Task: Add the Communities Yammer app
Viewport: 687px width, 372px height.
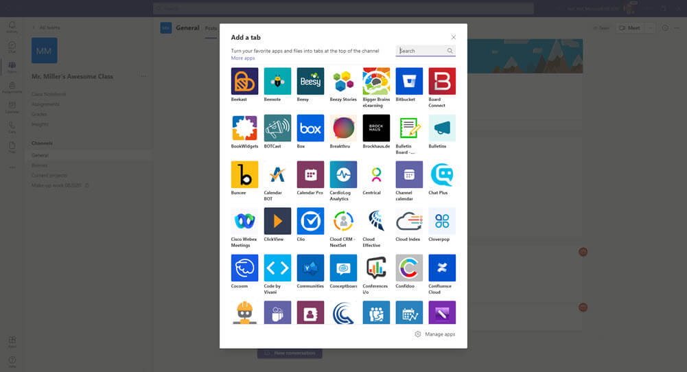Action: (x=310, y=268)
